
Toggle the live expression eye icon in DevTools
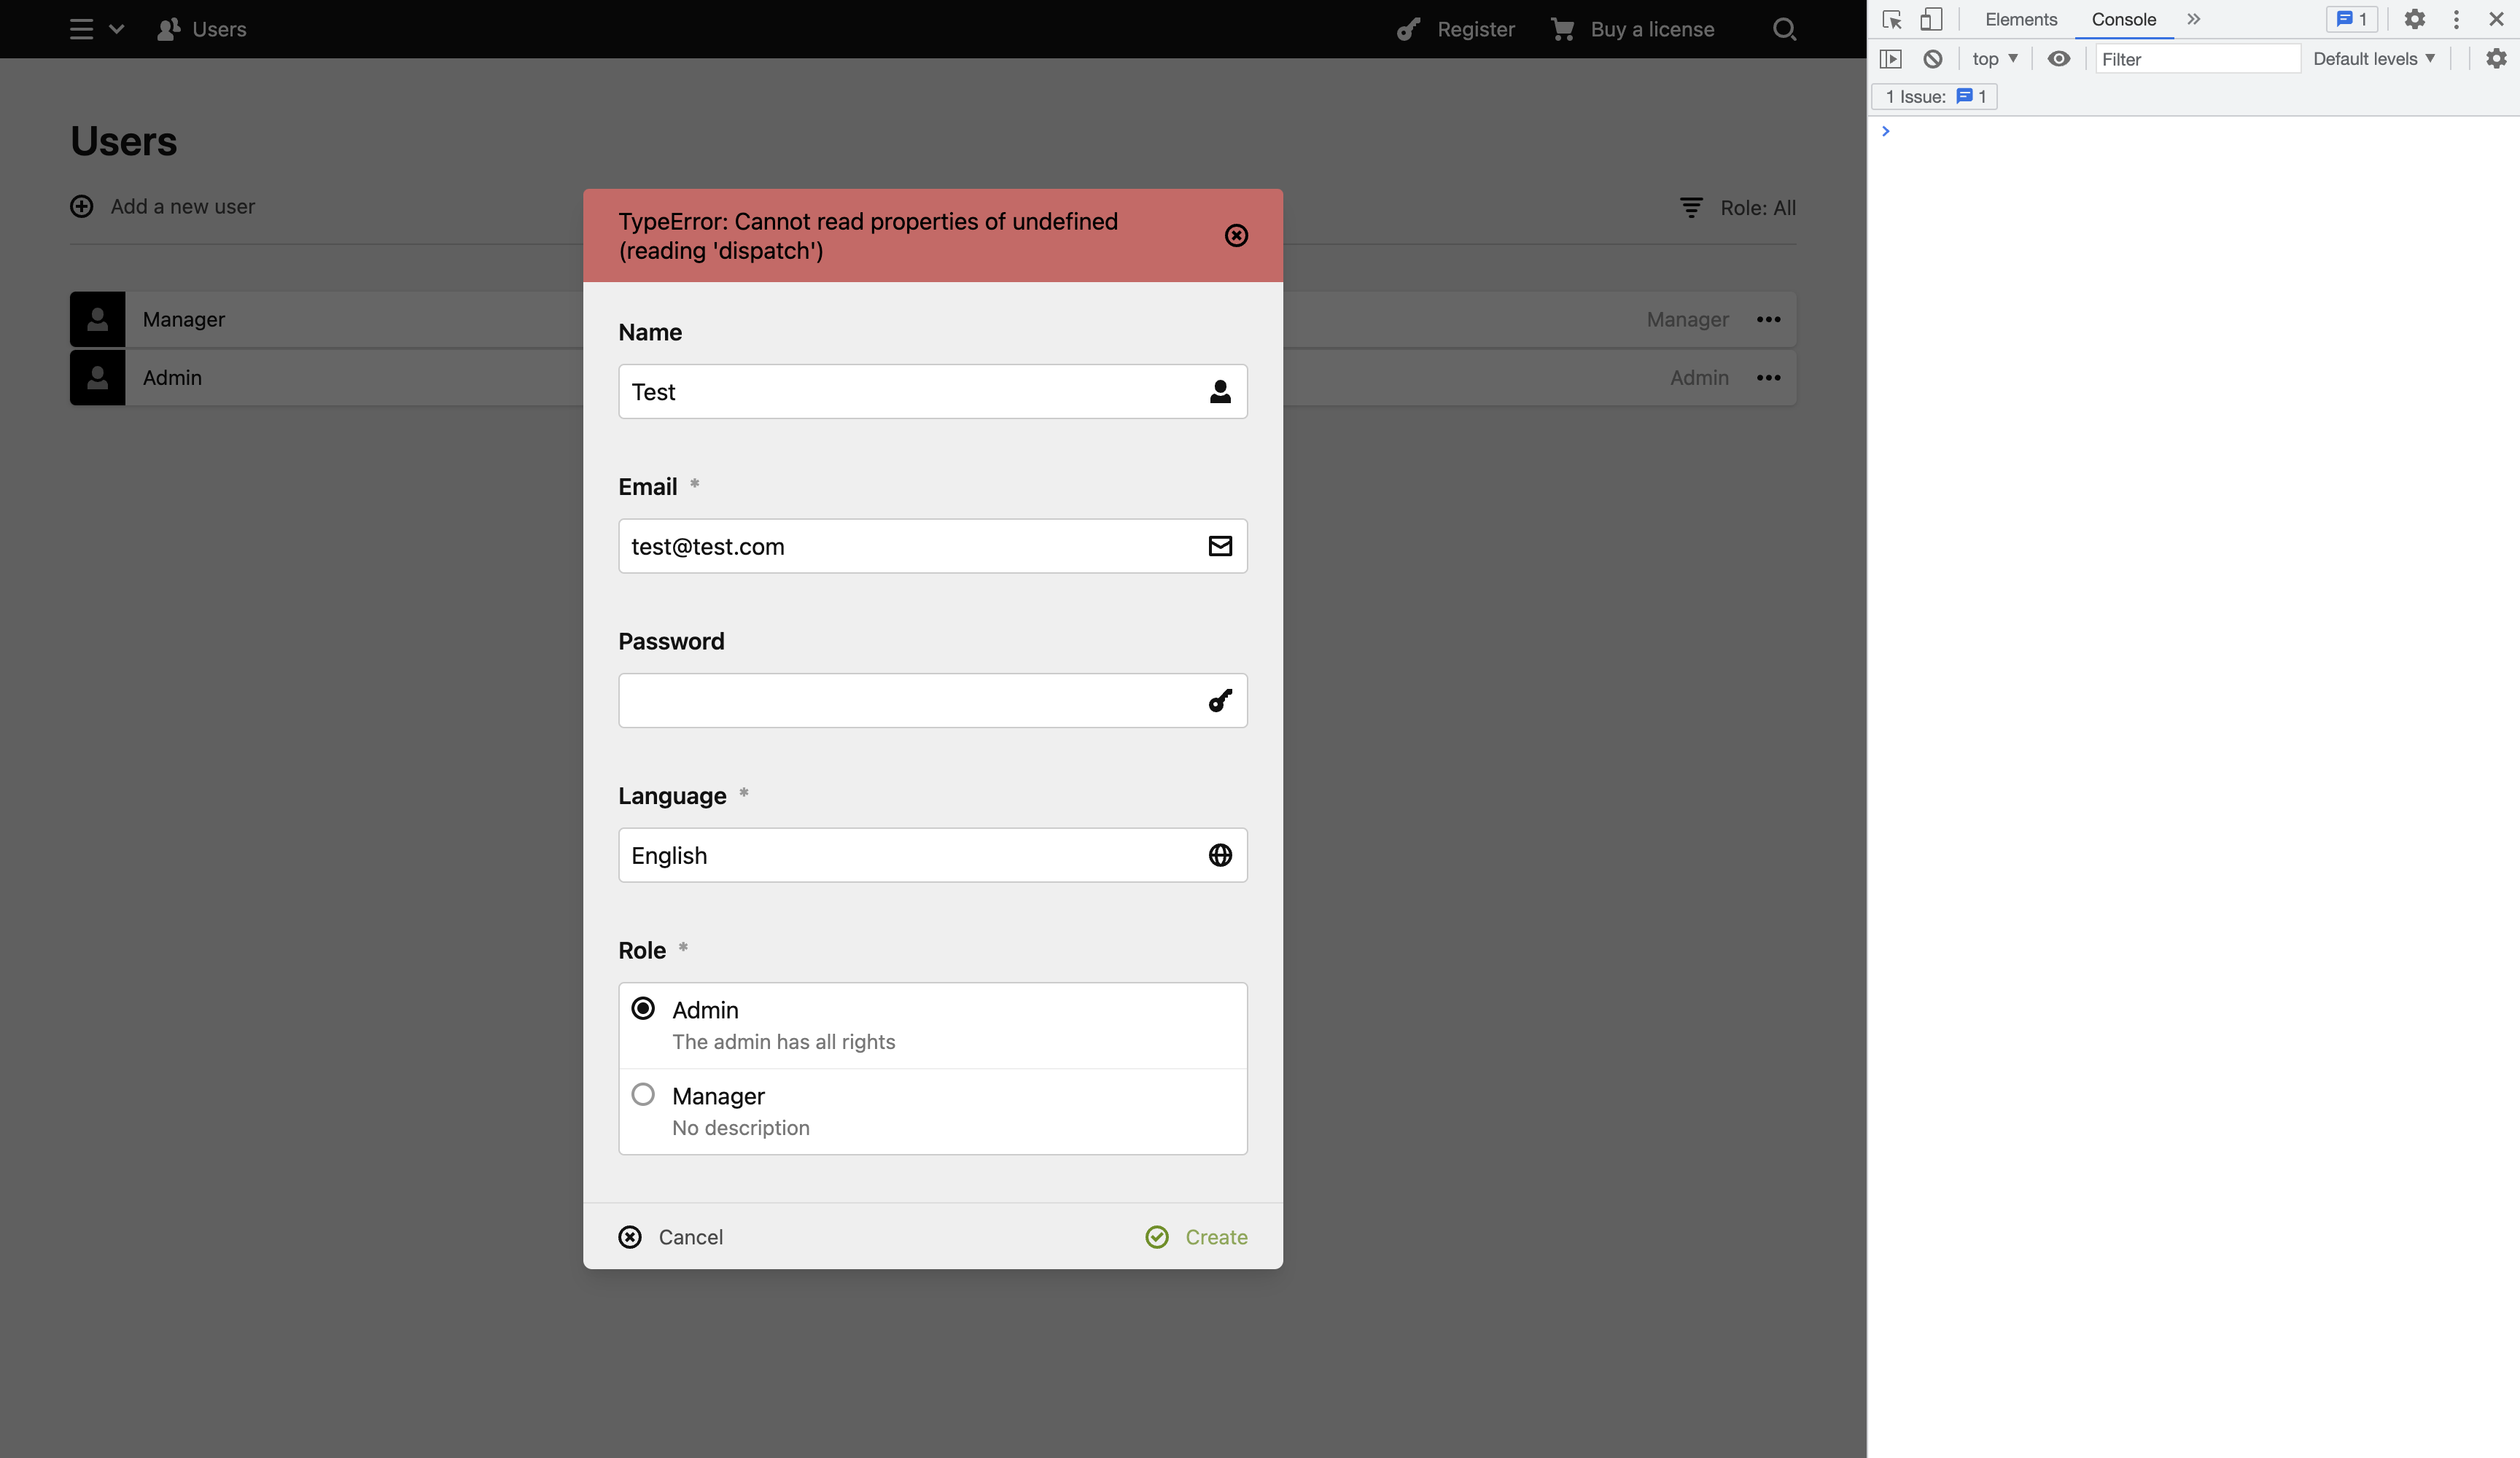click(2058, 58)
